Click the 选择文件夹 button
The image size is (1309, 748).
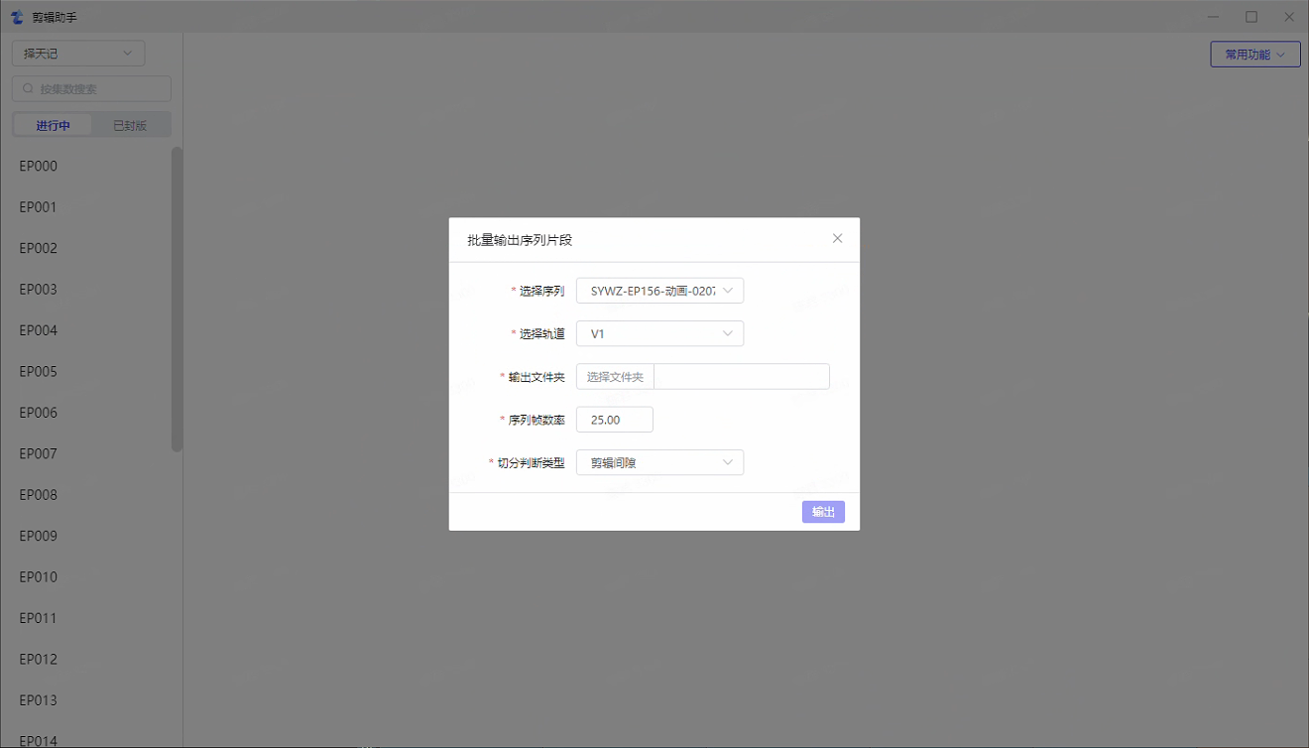[x=615, y=377]
